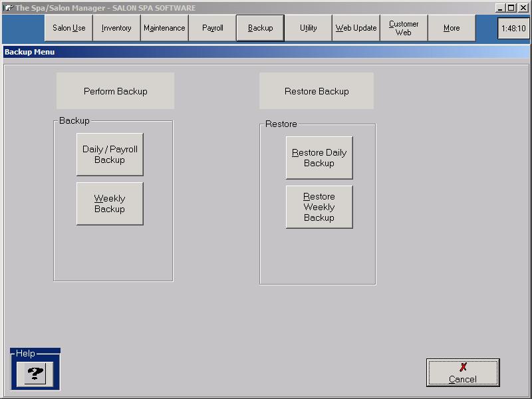Start a Daily / Payroll Backup
The height and width of the screenshot is (399, 532).
point(110,154)
